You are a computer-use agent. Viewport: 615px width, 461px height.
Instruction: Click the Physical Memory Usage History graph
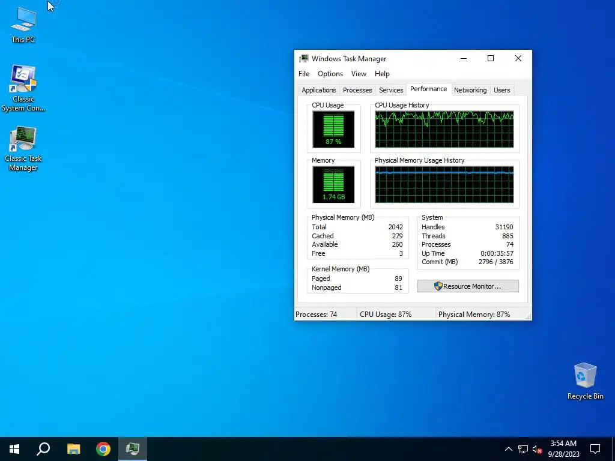point(444,184)
